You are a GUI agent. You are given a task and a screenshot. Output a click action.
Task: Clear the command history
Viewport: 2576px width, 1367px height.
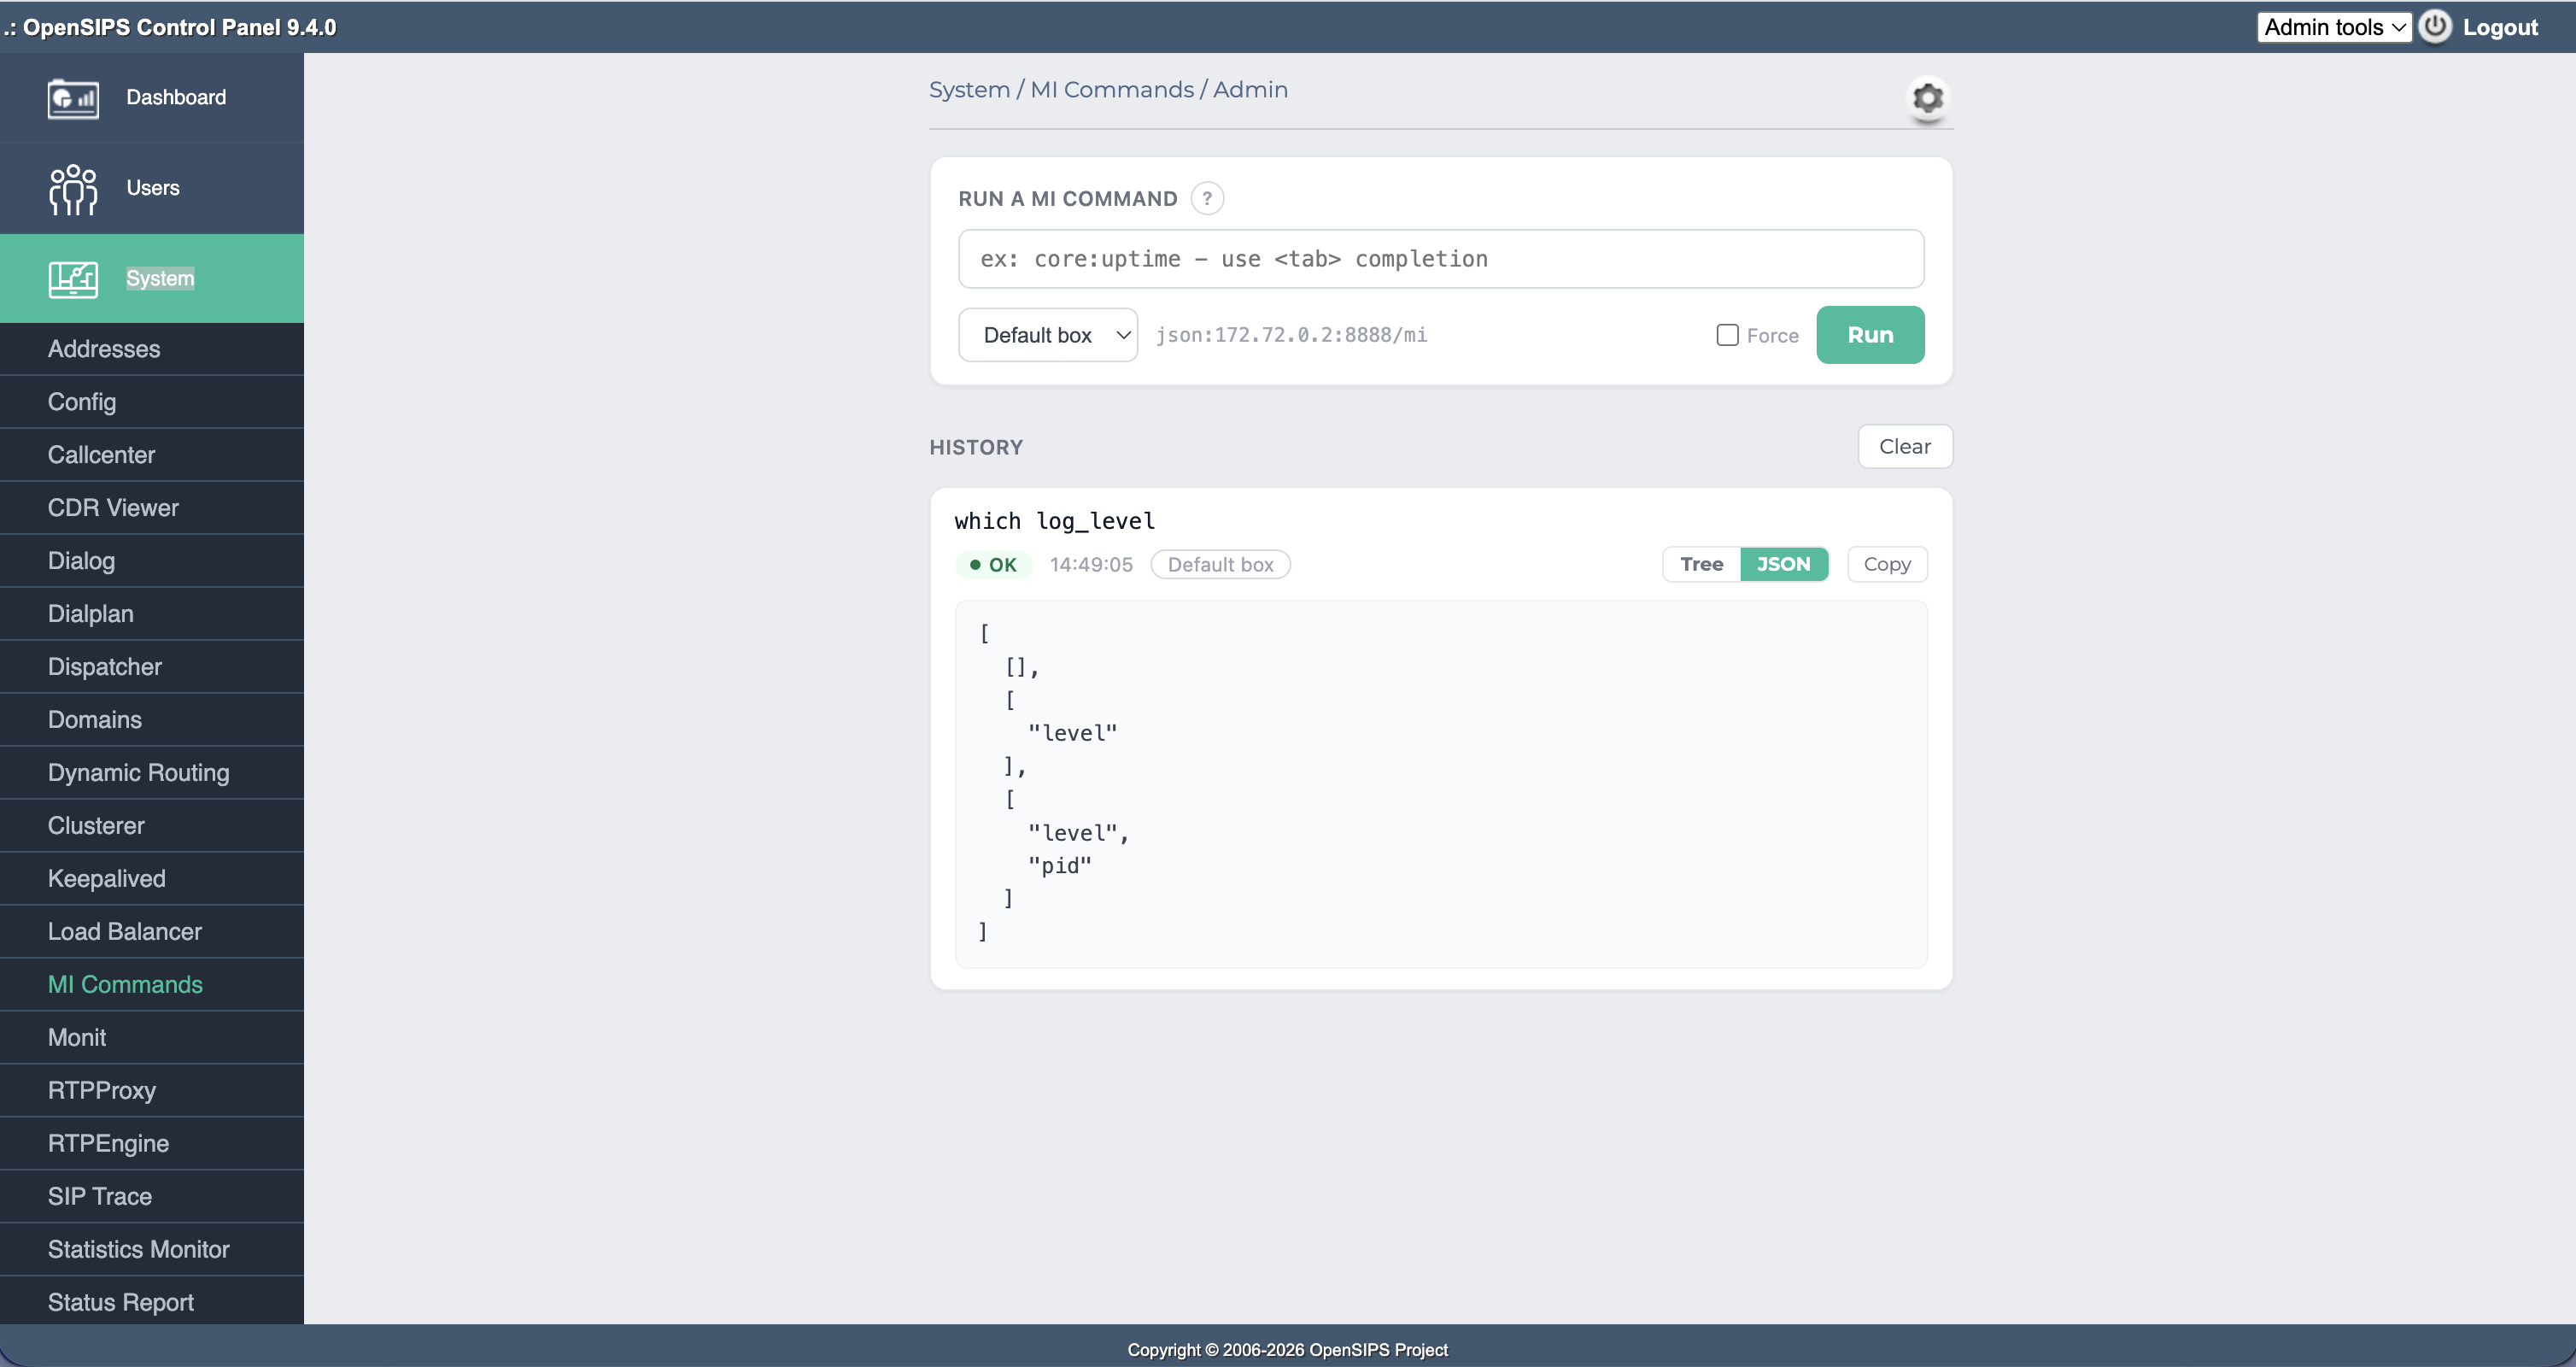(x=1904, y=446)
